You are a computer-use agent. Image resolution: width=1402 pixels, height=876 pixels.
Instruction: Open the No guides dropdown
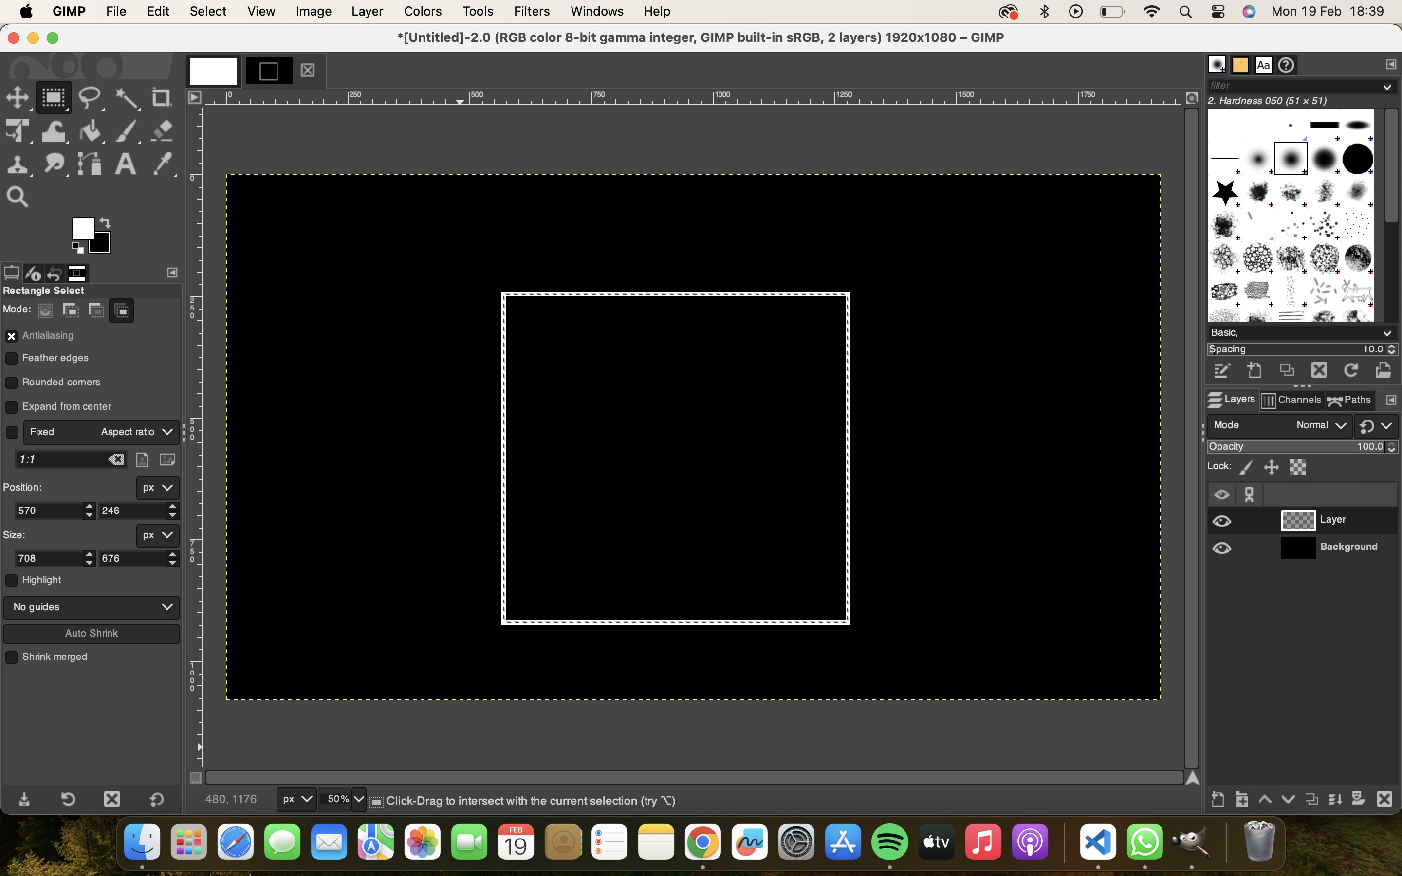92,607
